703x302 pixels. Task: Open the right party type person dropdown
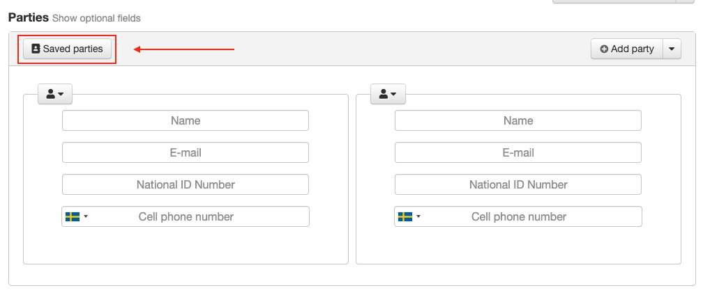tap(388, 94)
